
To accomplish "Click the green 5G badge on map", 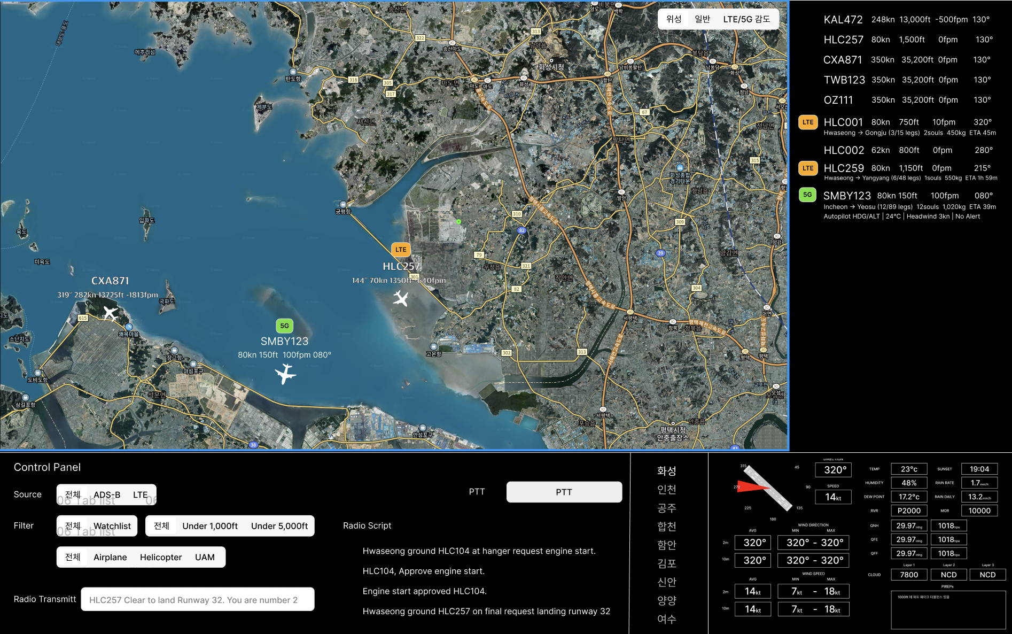I will coord(284,326).
